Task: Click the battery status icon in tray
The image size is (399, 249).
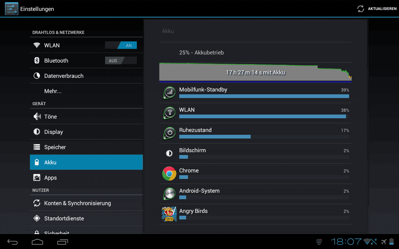Action: point(392,242)
